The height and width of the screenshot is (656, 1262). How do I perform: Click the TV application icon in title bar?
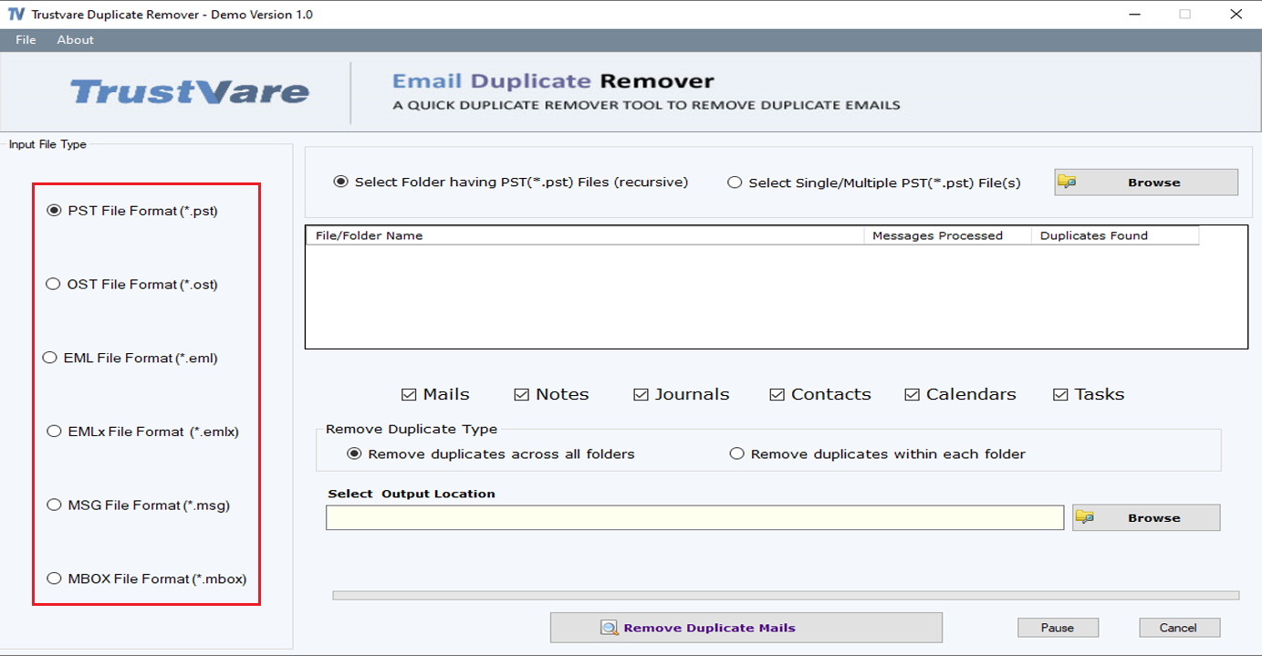14,14
